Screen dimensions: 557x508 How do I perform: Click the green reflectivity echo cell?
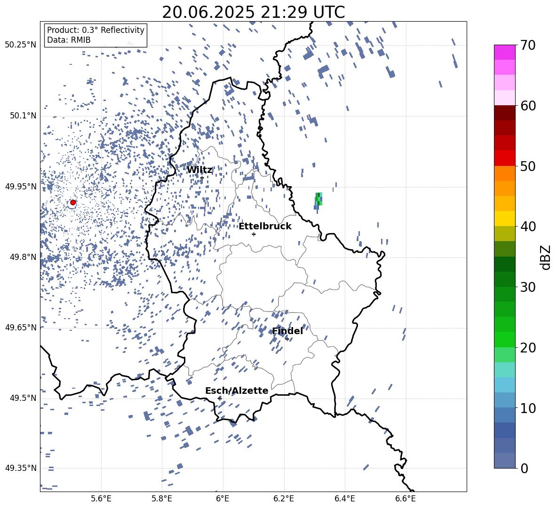pyautogui.click(x=318, y=199)
